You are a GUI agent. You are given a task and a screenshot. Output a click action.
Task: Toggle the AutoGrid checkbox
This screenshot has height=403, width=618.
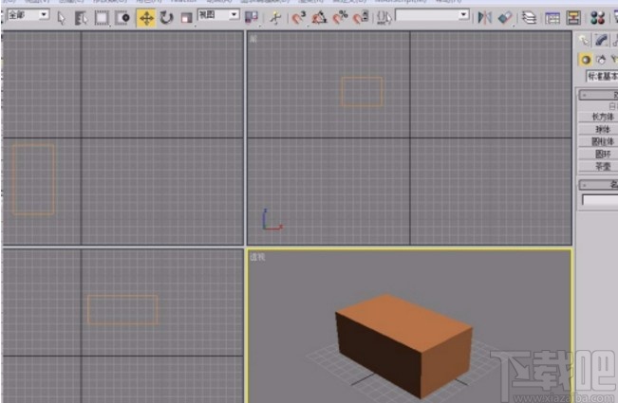pyautogui.click(x=611, y=106)
